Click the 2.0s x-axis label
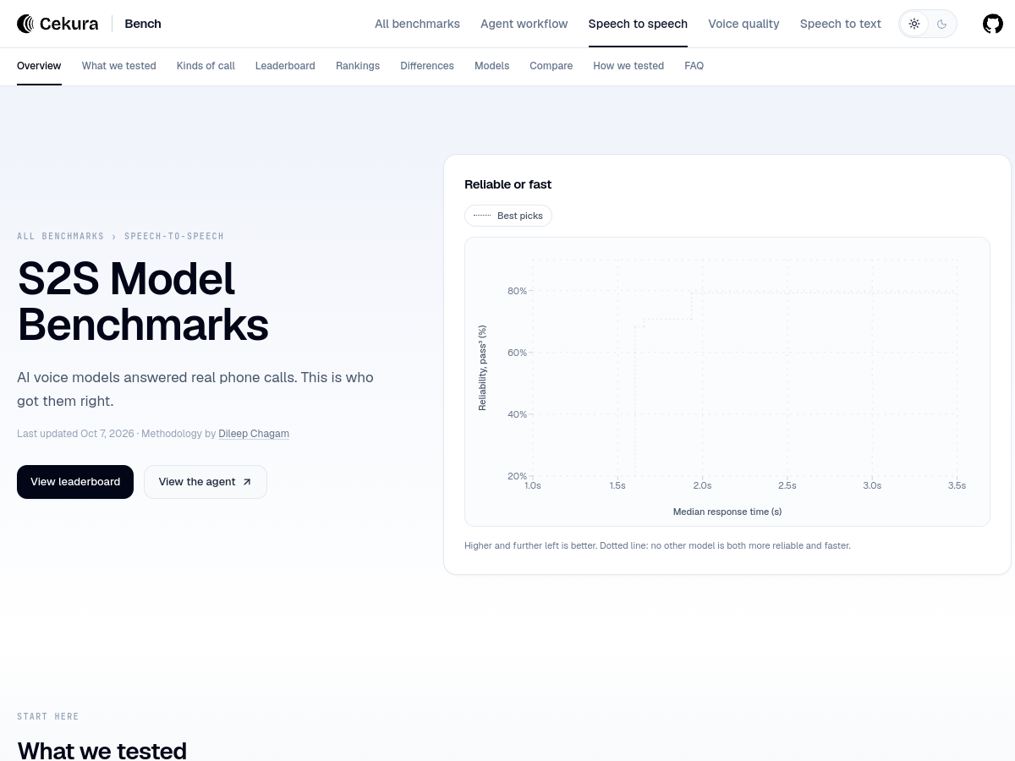Screen dimensions: 1015x761 point(702,485)
